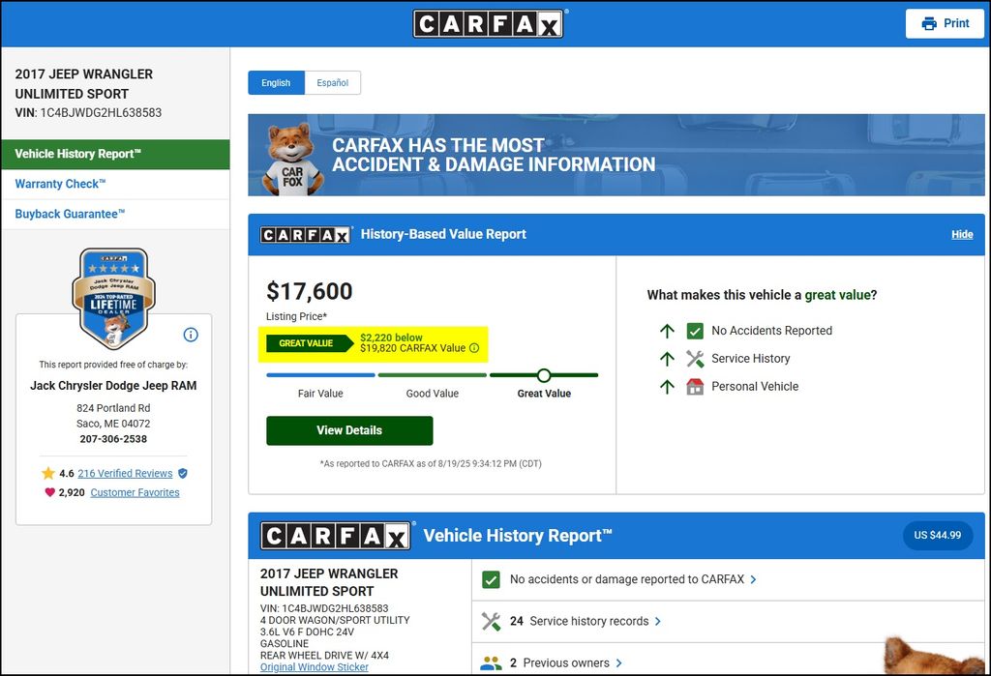The width and height of the screenshot is (991, 676).
Task: Open the 216 Verified Reviews link
Action: click(x=125, y=473)
